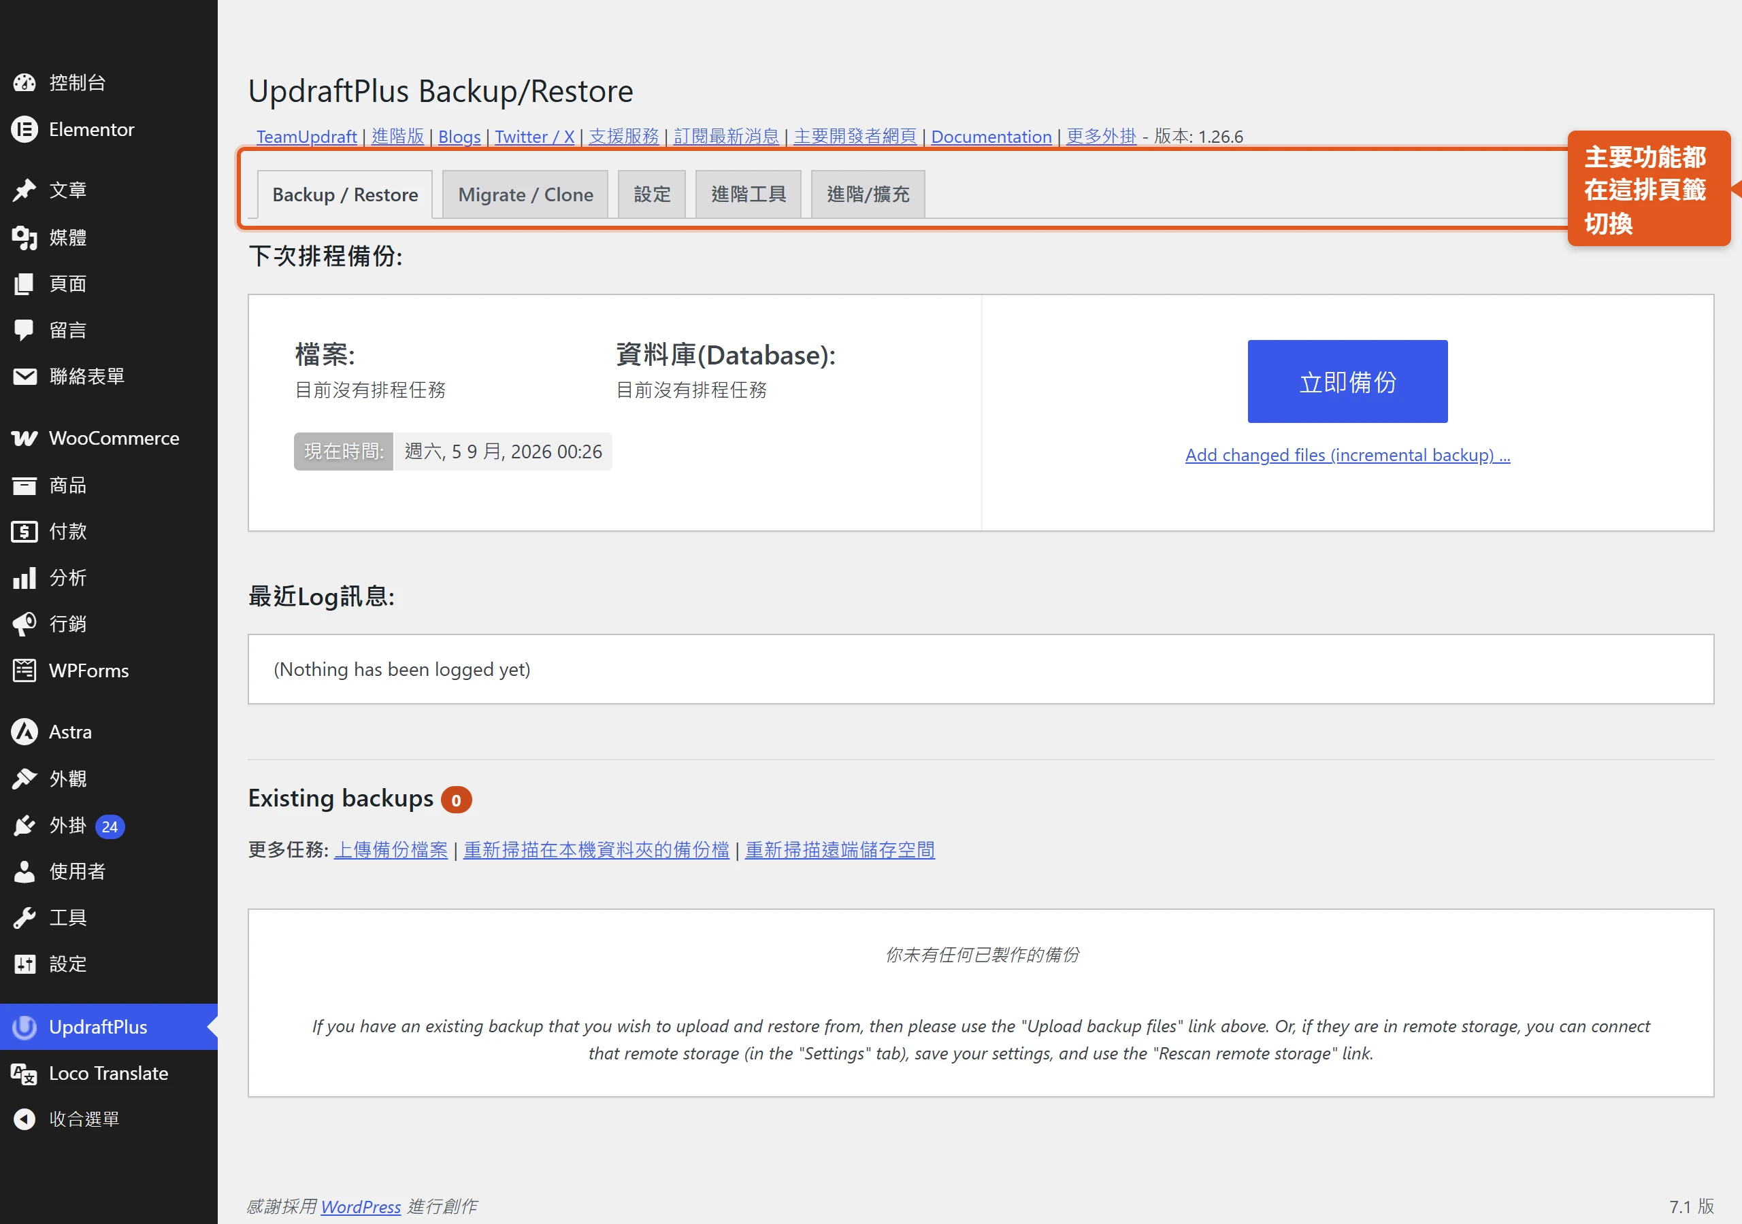Click the 留言 comments bubble icon

24,330
